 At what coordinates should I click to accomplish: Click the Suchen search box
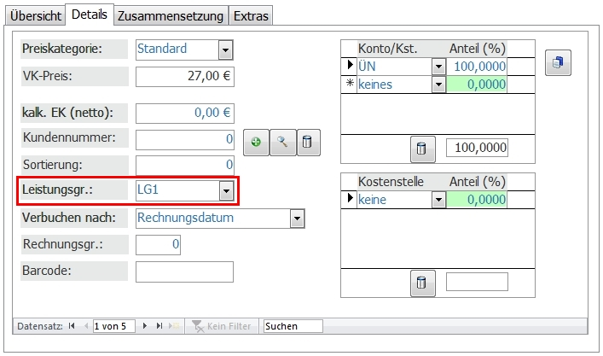(293, 326)
